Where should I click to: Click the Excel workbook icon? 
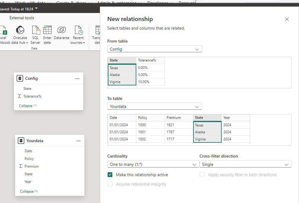(x=4, y=30)
